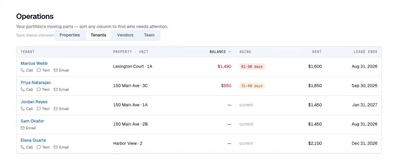Sort table by Rent column header
This screenshot has height=162, width=398.
click(317, 52)
